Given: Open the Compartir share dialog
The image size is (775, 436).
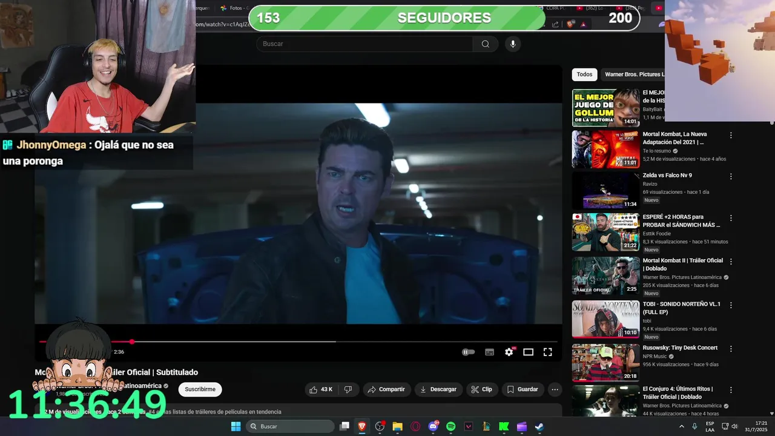Looking at the screenshot, I should (x=386, y=389).
